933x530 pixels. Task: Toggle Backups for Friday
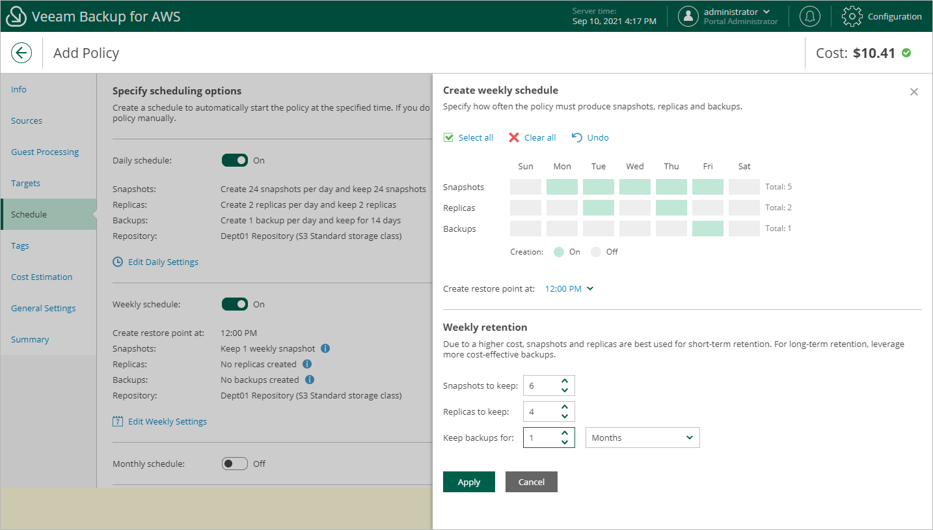[708, 229]
